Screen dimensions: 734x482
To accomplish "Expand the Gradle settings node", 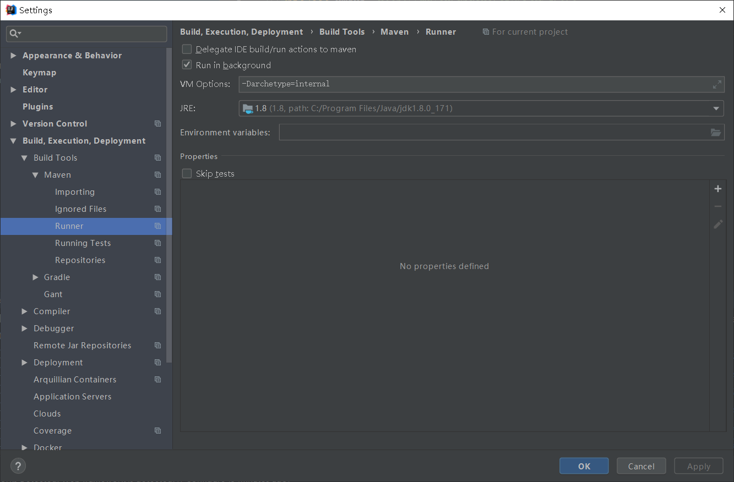I will tap(35, 277).
